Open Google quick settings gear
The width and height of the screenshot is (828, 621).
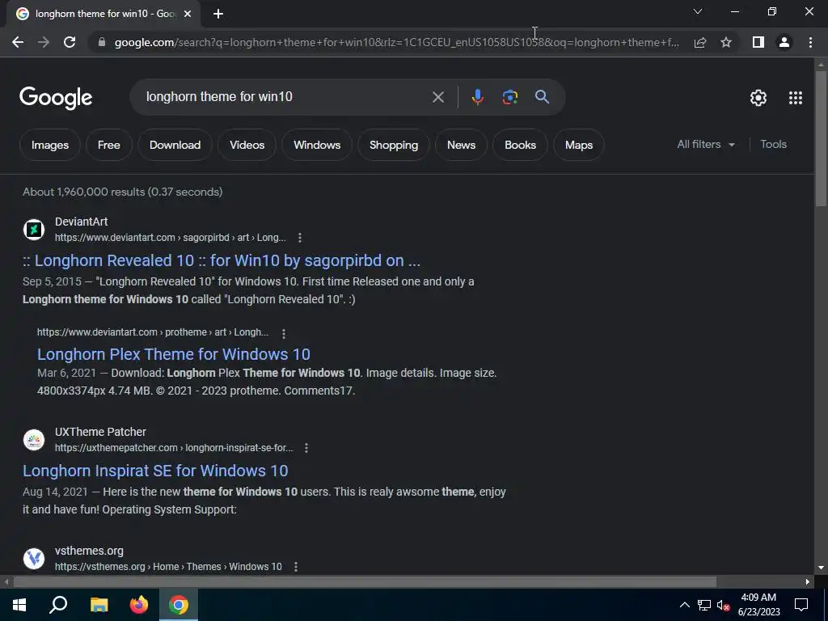coord(758,98)
